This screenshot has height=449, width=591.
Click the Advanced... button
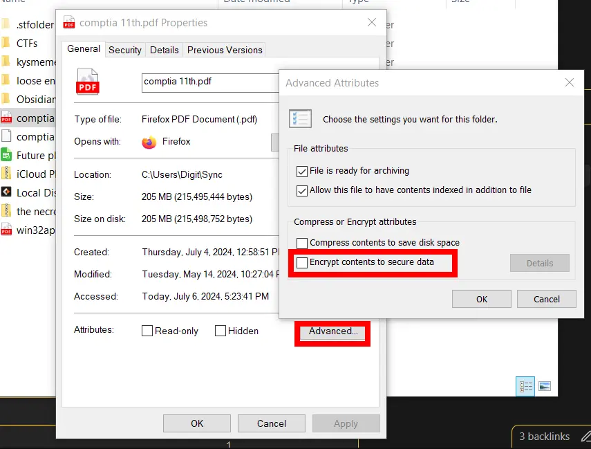(x=333, y=331)
